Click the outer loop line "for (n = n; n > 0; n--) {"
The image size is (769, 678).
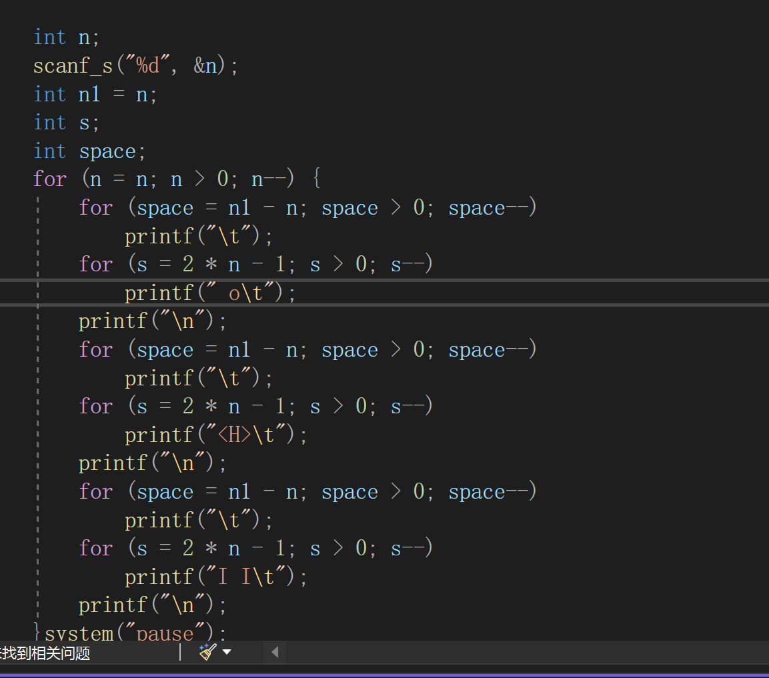coord(177,179)
